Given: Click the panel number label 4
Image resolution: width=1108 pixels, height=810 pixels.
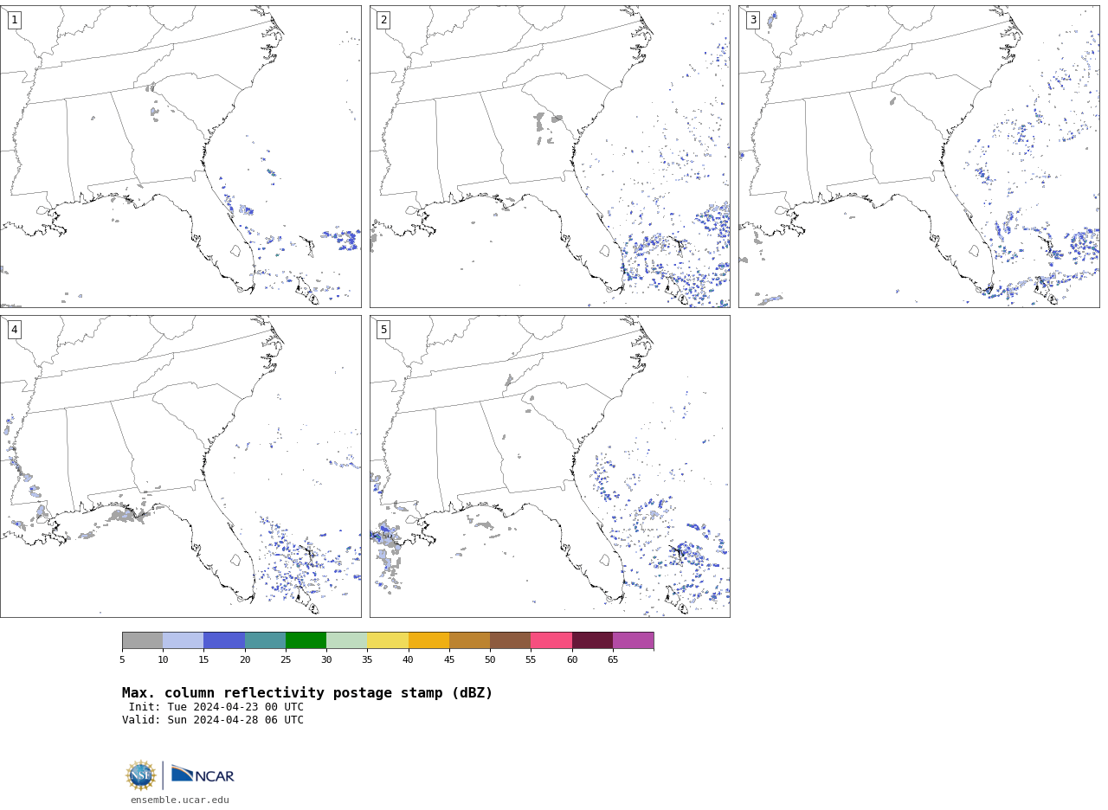Looking at the screenshot, I should pos(14,330).
